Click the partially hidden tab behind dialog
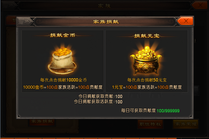The width and height of the screenshot is (209, 139). click(x=11, y=20)
